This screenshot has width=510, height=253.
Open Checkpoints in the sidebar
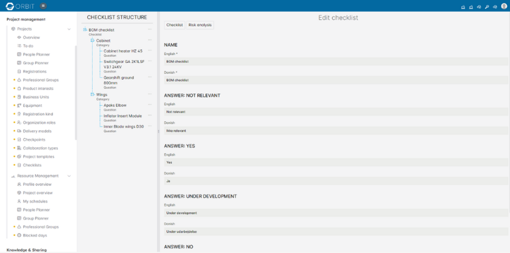click(x=34, y=140)
